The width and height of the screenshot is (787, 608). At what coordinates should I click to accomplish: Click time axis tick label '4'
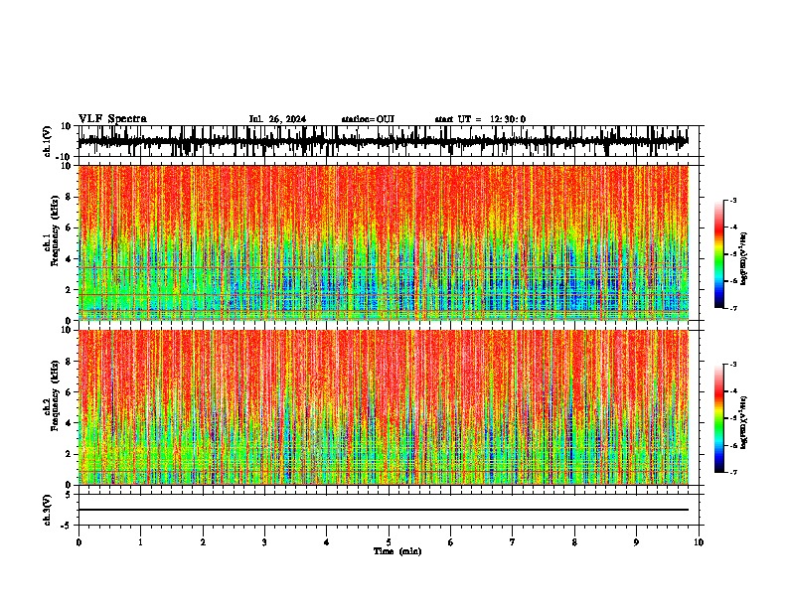click(327, 542)
